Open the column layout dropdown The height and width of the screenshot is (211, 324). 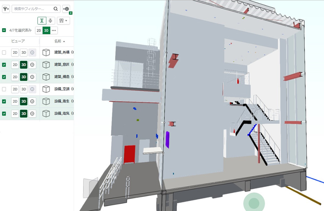(x=63, y=21)
